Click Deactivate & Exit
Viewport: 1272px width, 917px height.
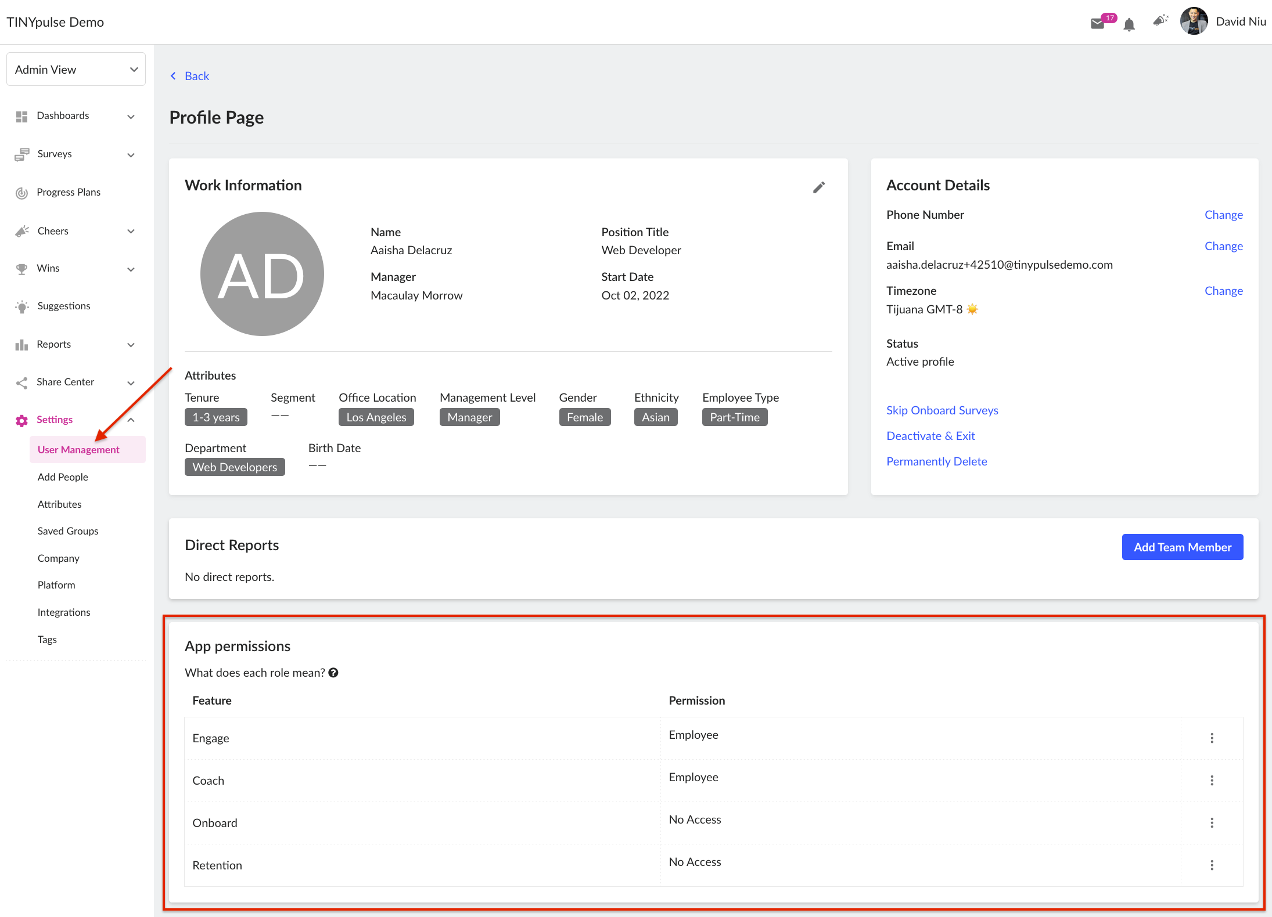[930, 436]
